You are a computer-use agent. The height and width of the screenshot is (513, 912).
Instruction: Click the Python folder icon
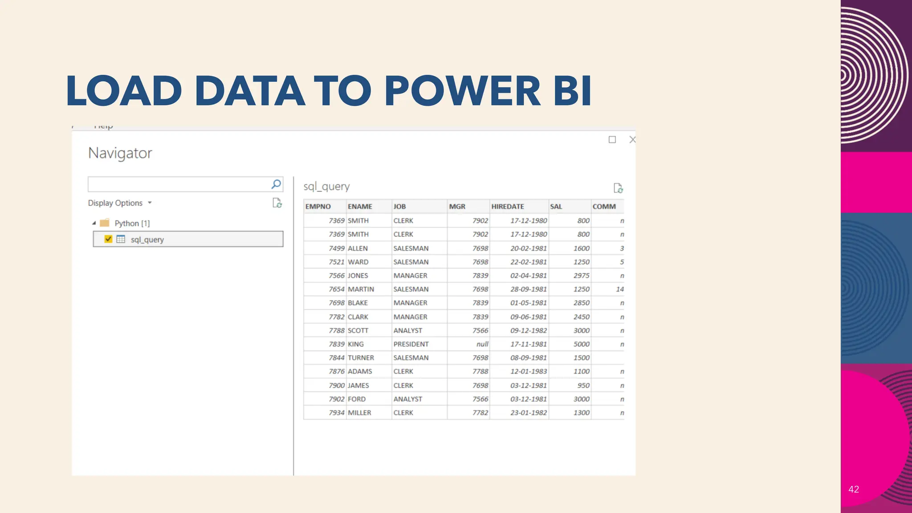[105, 223]
